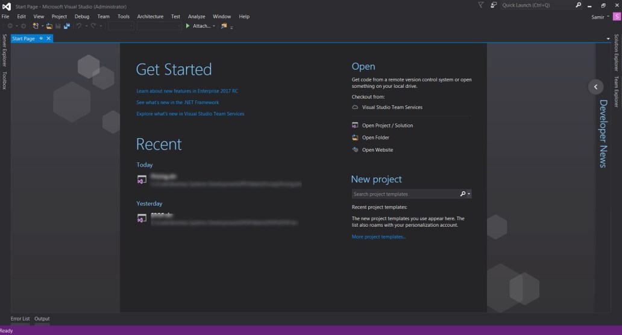Viewport: 622px width, 335px height.
Task: Click Open Website text link
Action: pyautogui.click(x=378, y=150)
